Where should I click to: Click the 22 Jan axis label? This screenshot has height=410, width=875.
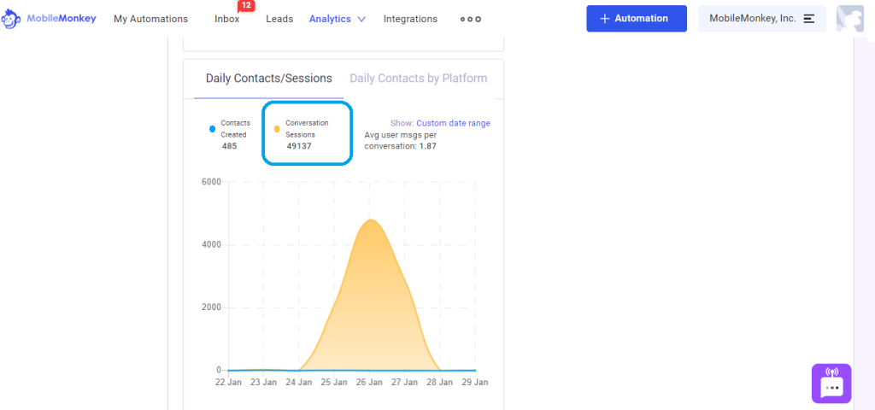click(229, 383)
